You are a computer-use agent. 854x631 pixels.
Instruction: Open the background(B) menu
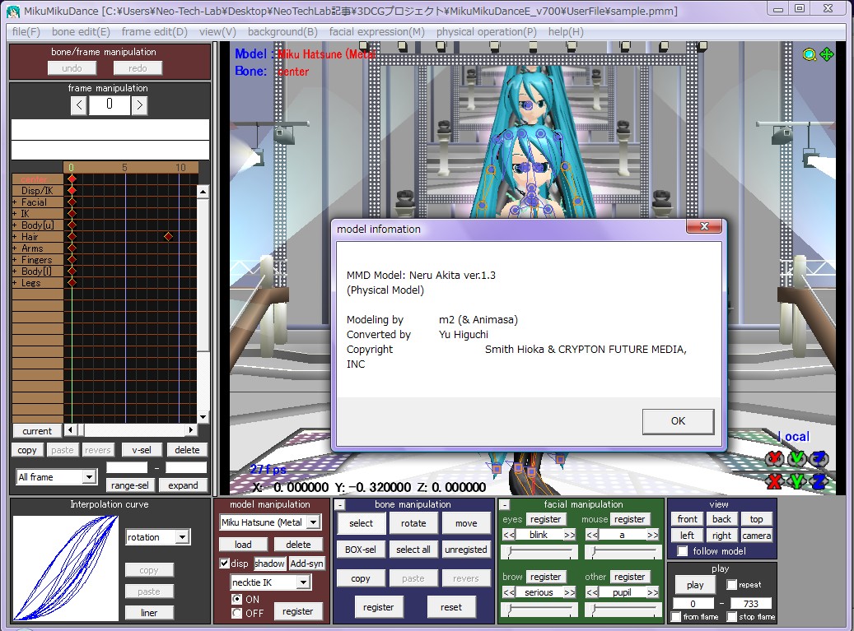pyautogui.click(x=282, y=31)
